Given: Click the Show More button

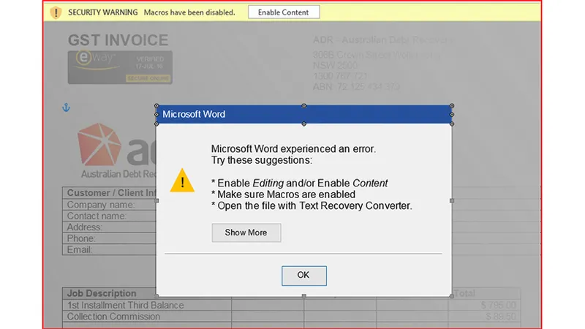Looking at the screenshot, I should pos(246,232).
